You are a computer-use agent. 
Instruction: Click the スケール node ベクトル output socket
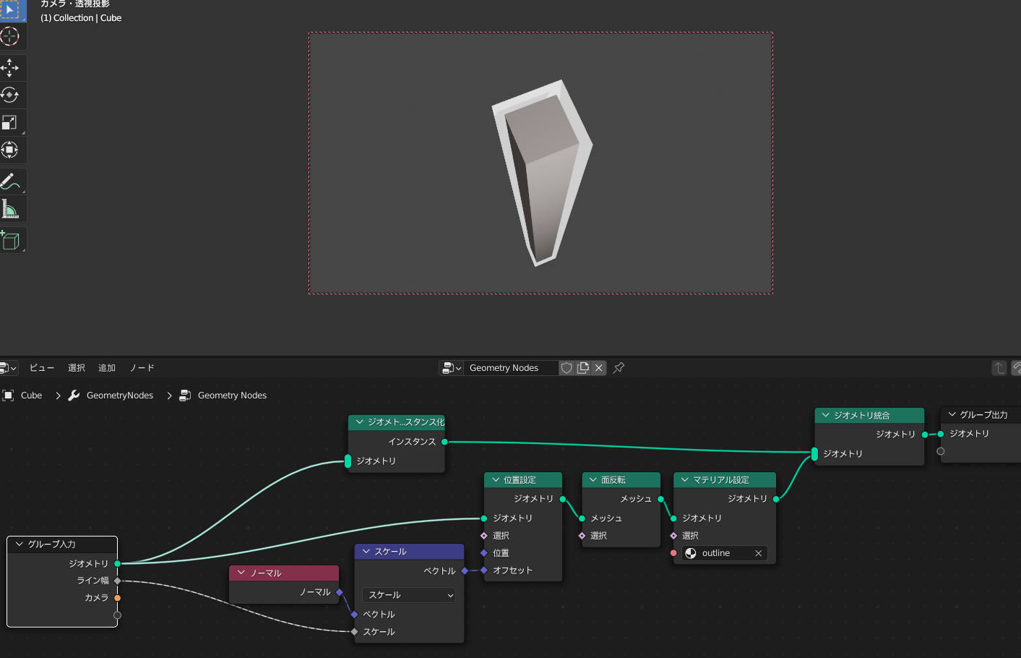tap(464, 571)
